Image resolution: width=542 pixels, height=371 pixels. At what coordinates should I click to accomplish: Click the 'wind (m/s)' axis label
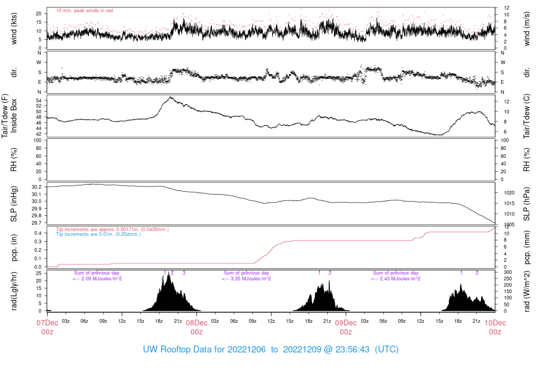point(527,29)
